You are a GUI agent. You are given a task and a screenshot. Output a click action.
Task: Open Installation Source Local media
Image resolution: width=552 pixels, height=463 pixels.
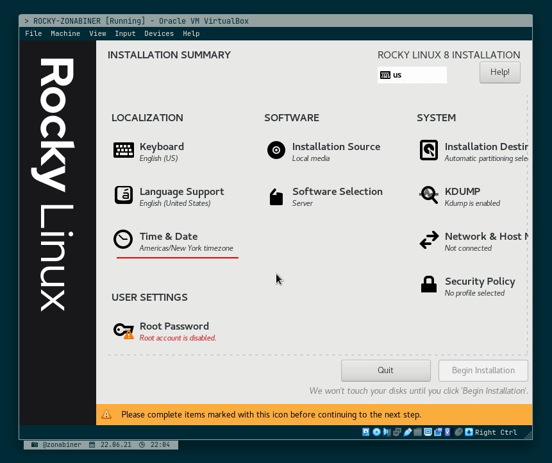324,151
